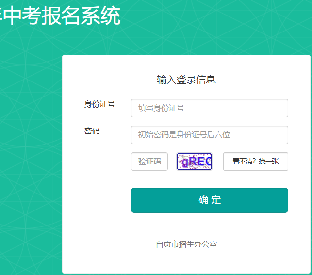
Task: Select the field reading 初始密码是身份证号后六位
Action: point(209,135)
